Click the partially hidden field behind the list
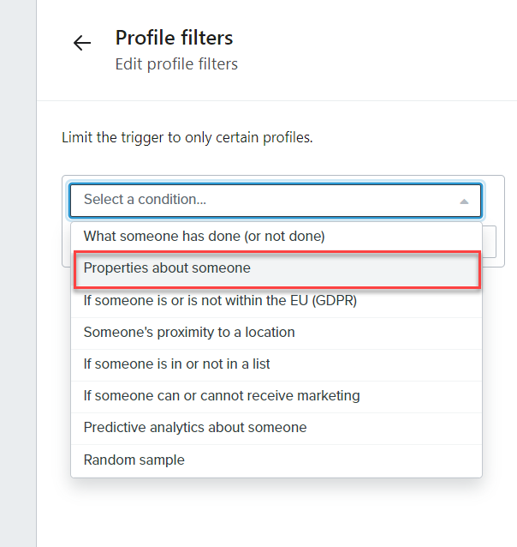Viewport: 517px width, 547px height. point(490,241)
